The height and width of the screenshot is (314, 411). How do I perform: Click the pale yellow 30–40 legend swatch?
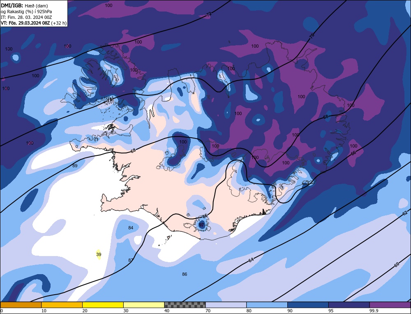coord(144,305)
